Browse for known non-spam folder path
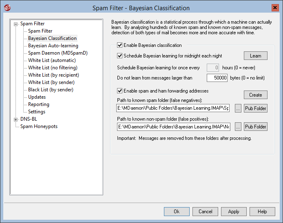This screenshot has width=283, height=223. (238, 127)
